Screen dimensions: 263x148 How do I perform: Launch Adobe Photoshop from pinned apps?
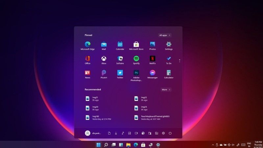coord(136,76)
